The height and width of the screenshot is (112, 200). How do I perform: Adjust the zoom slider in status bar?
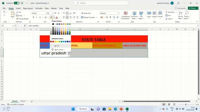pyautogui.click(x=186, y=105)
